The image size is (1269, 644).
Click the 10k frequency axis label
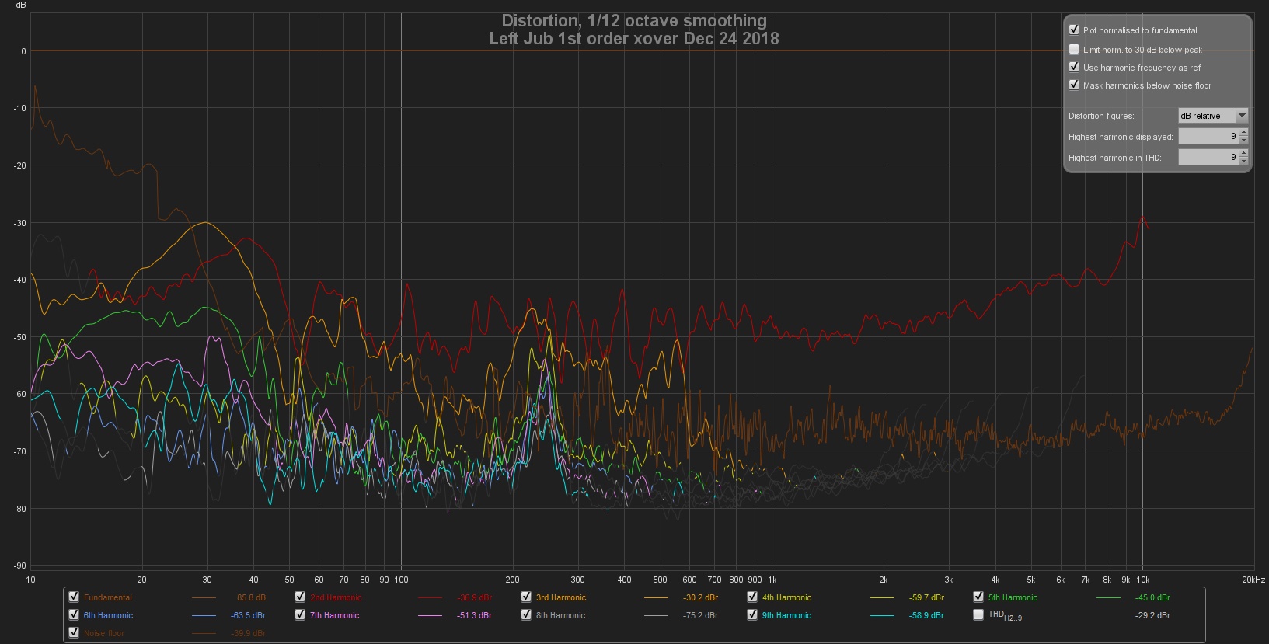click(1142, 580)
